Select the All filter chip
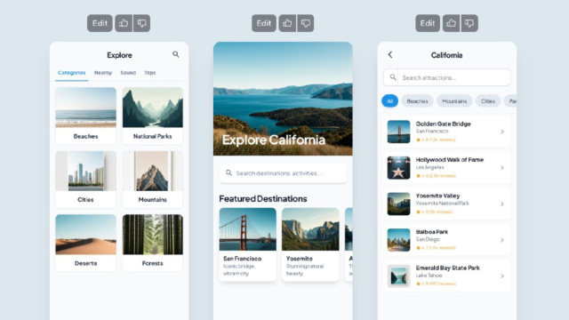569x320 pixels. click(389, 100)
